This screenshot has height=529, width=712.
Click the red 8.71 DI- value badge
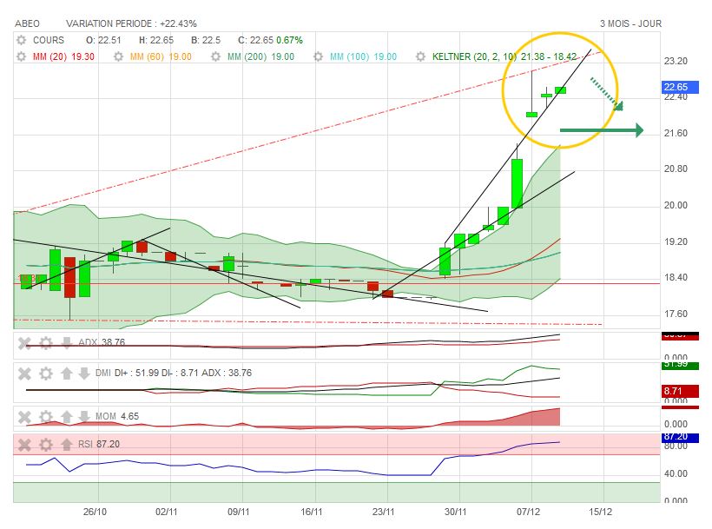[x=680, y=391]
